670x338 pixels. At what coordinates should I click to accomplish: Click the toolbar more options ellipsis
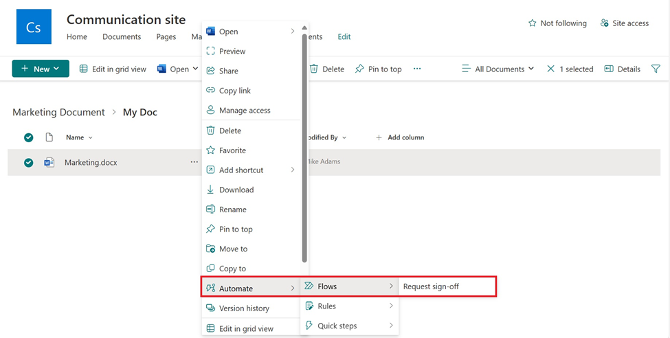coord(416,69)
